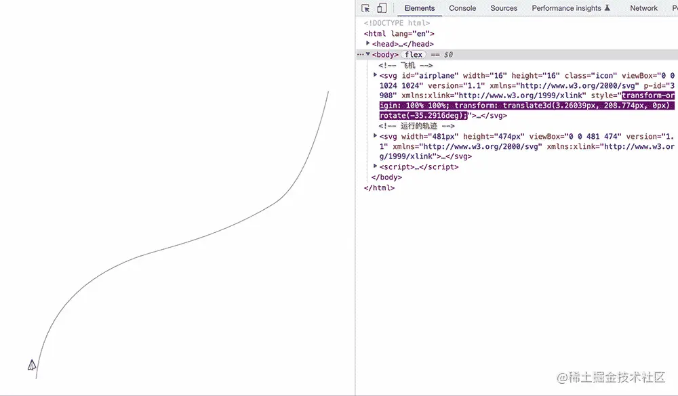Expand the airplane svg node
Viewport: 678px width, 396px height.
pos(376,74)
